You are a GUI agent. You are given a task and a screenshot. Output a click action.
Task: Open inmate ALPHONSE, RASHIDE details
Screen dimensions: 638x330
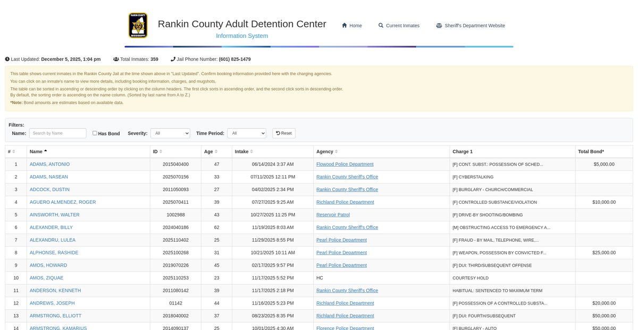coord(54,253)
